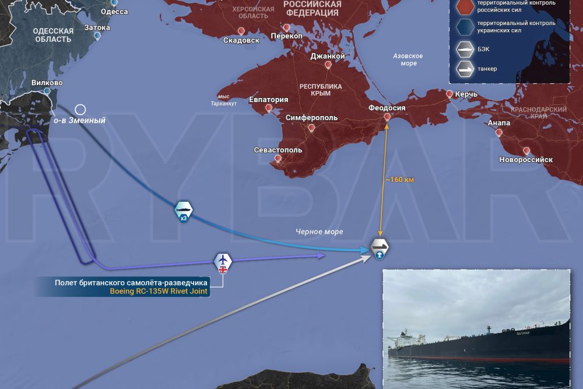Click the БЭК legend icon
This screenshot has width=583, height=389.
point(465,49)
